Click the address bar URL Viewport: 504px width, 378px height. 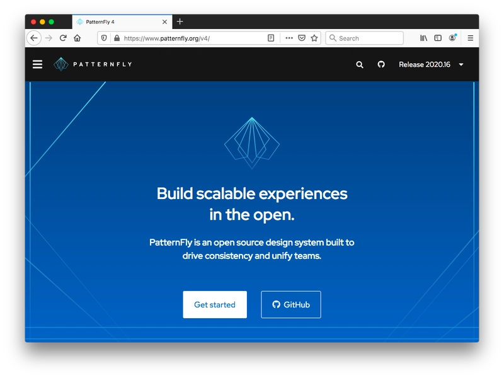(167, 38)
